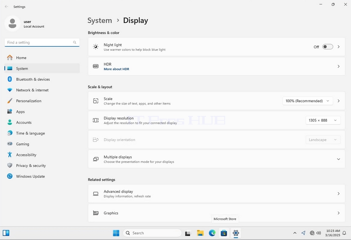Open Night light settings chevron
The height and width of the screenshot is (240, 351).
point(338,47)
